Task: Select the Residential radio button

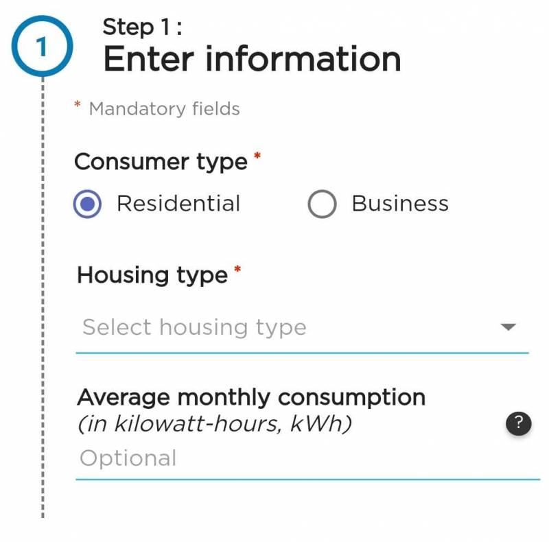Action: tap(88, 204)
